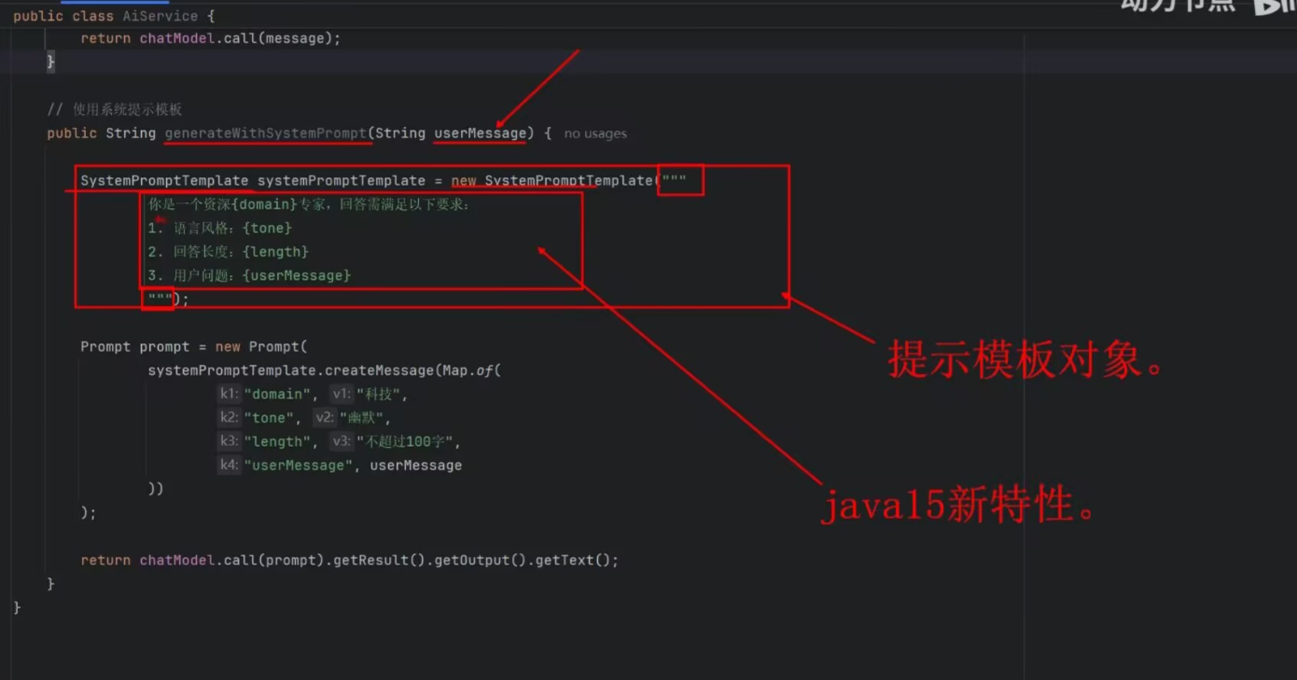
Task: Click the k1: hint before "domain"
Action: tap(229, 395)
